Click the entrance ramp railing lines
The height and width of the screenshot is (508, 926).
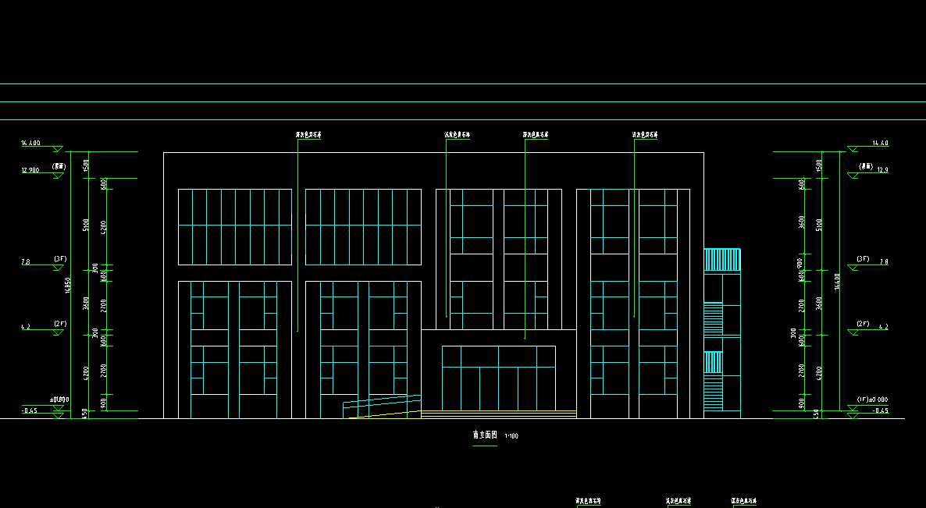381,406
